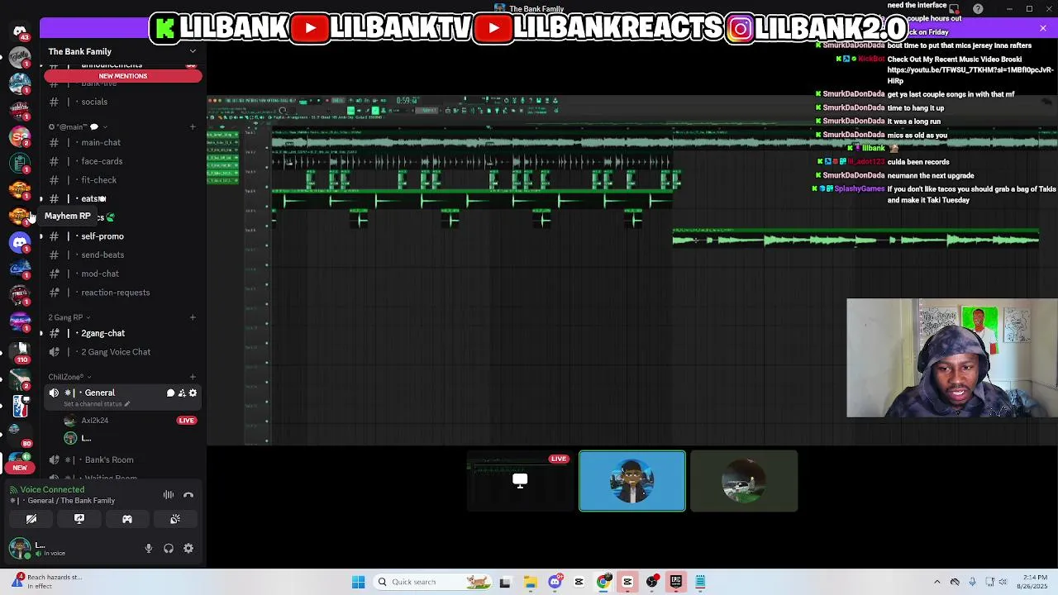This screenshot has width=1058, height=595.
Task: Open the socials channel
Action: point(122,102)
